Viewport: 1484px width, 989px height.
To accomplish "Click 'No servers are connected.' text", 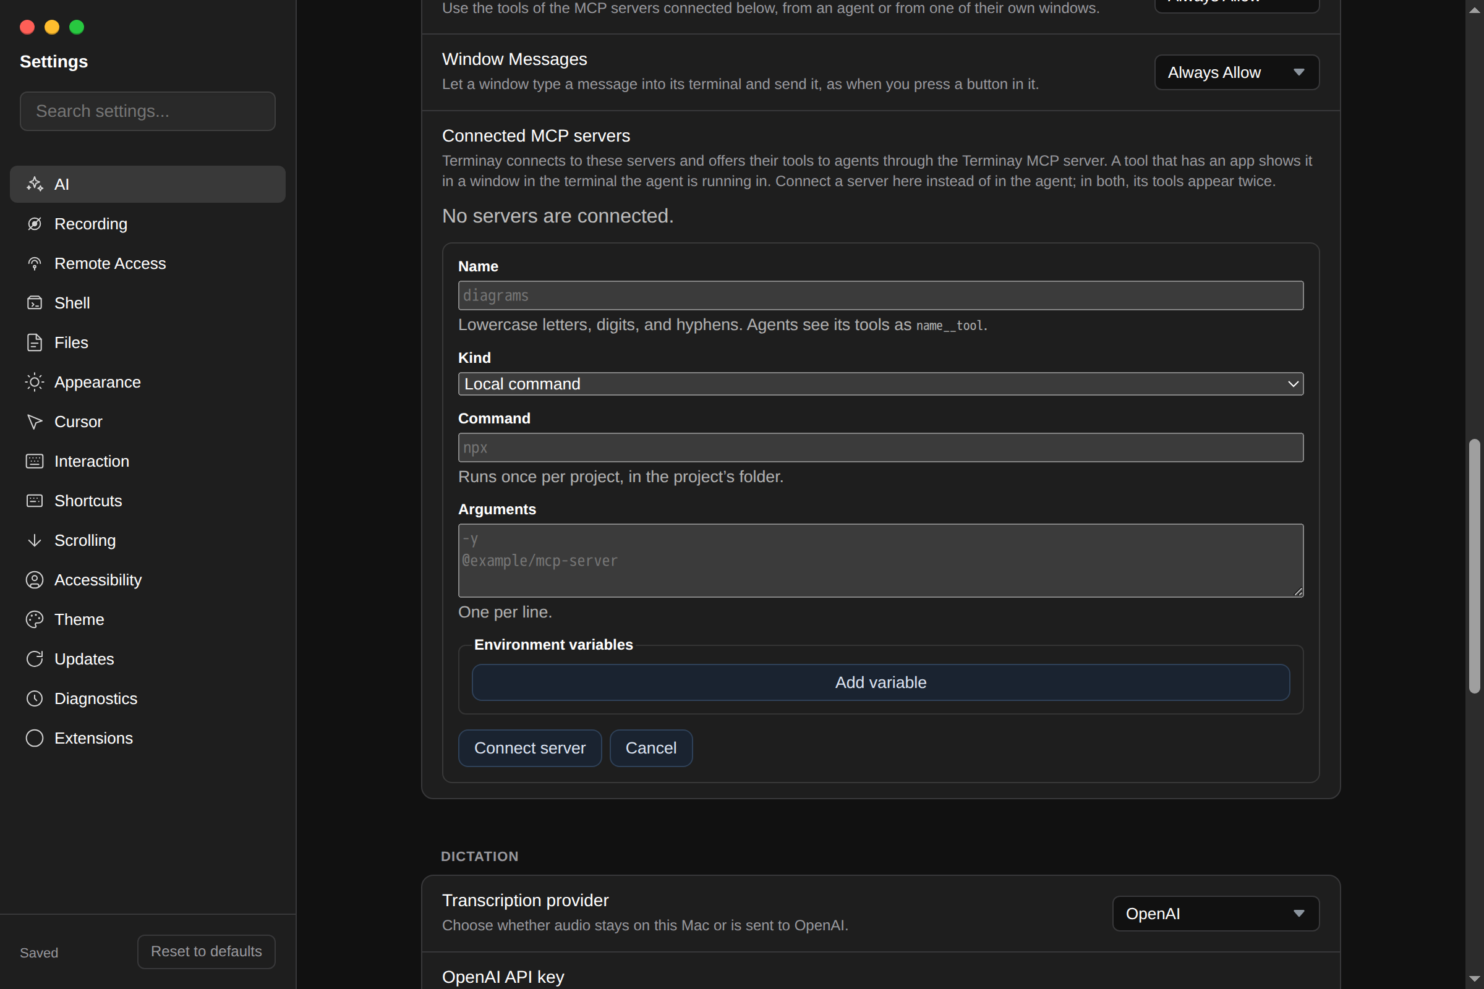I will click(558, 216).
